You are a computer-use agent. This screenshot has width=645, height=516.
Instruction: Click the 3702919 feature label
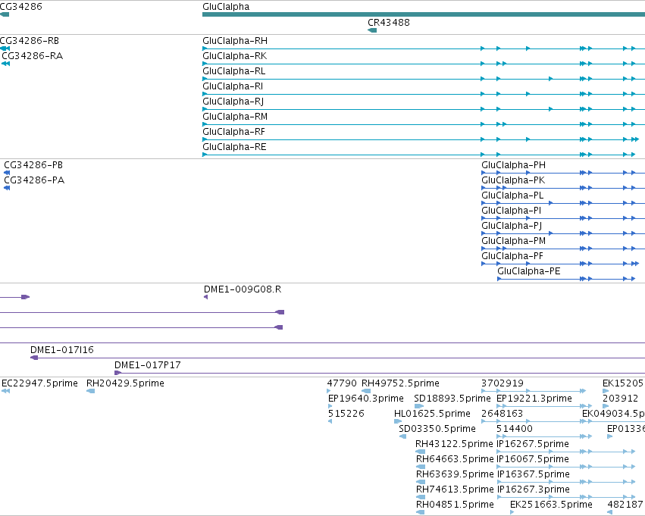pos(503,383)
